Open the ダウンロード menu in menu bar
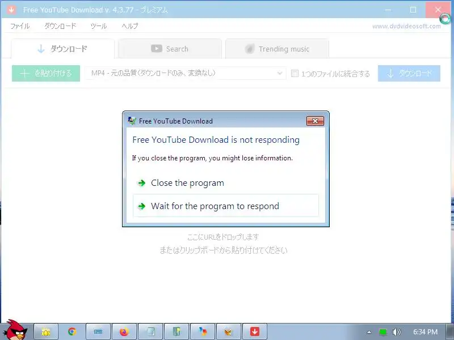 point(60,26)
